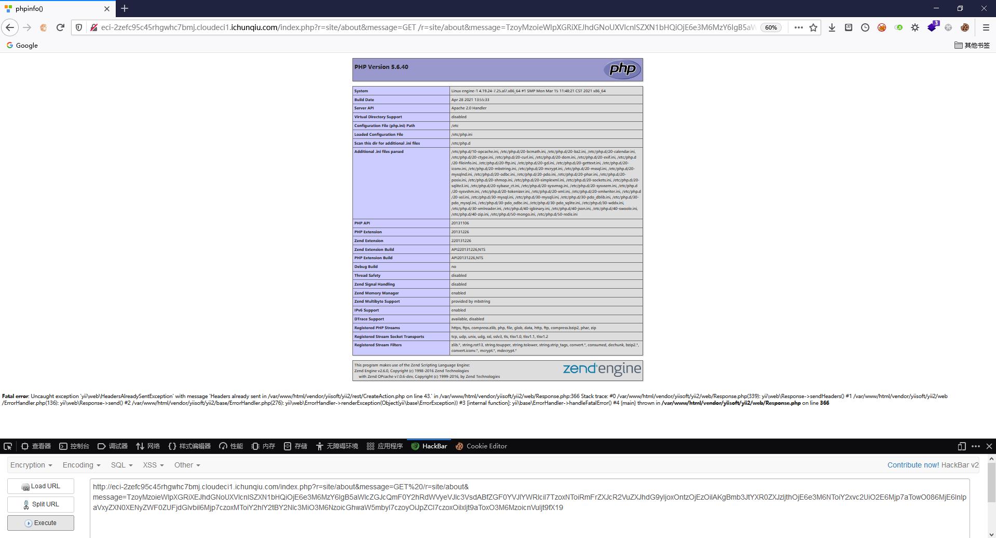996x538 pixels.
Task: Switch to the 网络 network tab
Action: point(148,446)
